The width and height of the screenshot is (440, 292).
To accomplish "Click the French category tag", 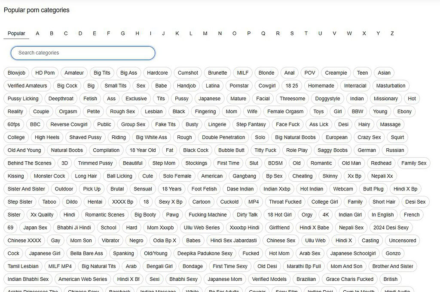I will click(411, 215).
